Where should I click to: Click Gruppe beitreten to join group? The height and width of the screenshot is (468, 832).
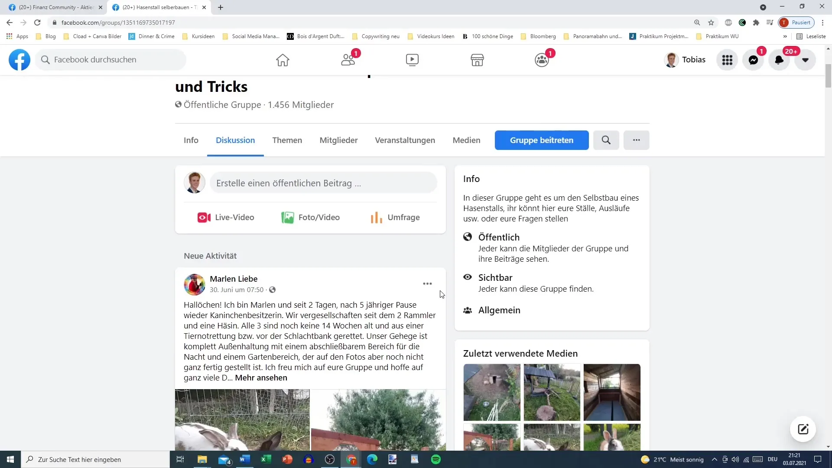541,140
